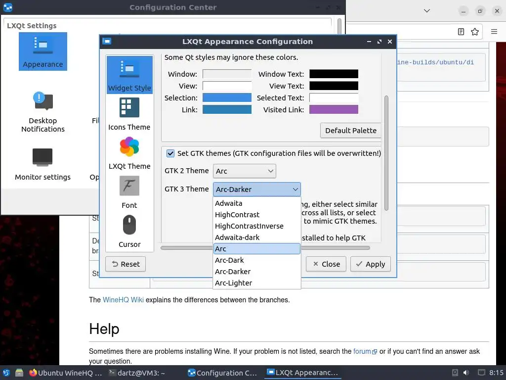Open Firefox hamburger menu
This screenshot has width=506, height=380.
(x=494, y=32)
